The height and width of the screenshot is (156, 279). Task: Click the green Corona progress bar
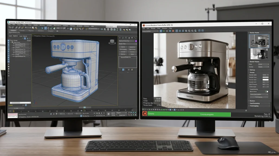coord(189,114)
